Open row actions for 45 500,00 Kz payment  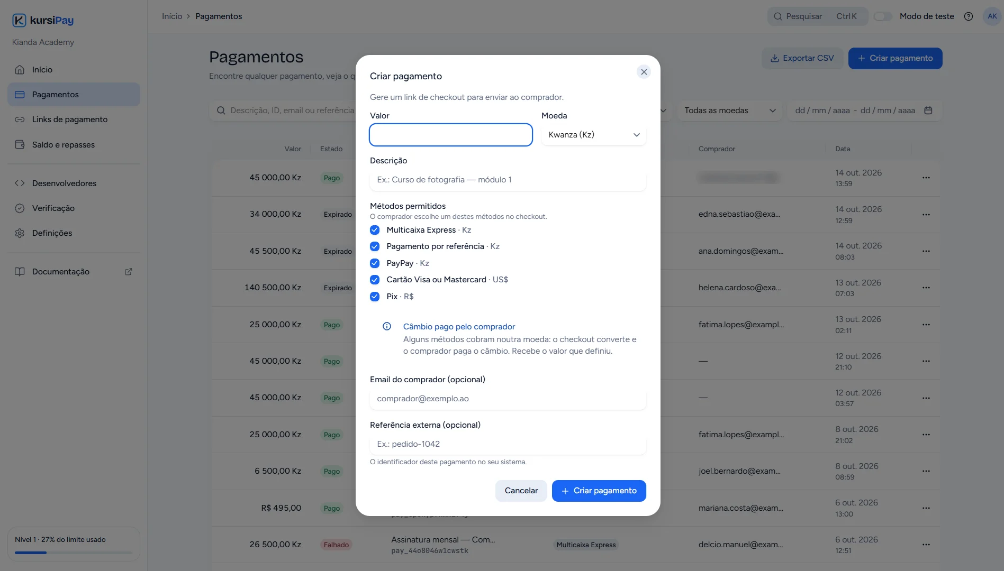point(926,251)
